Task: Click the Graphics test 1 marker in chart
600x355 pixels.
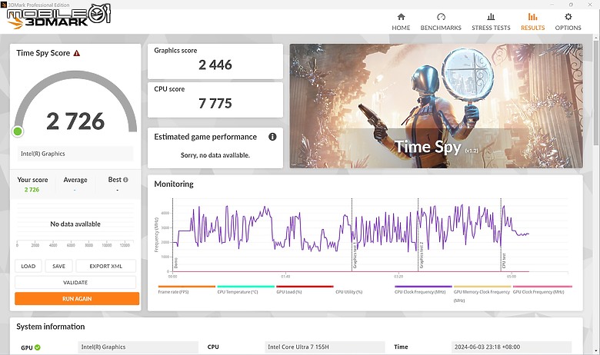Action: [355, 255]
